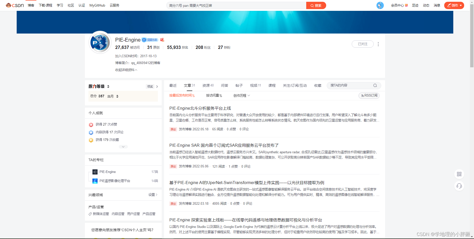Click the user avatar in top bar
This screenshot has height=239, width=474.
point(380,5)
